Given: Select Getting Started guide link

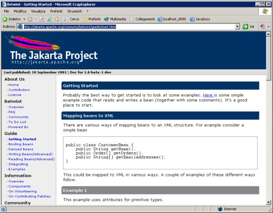Looking at the screenshot, I should (22, 139).
